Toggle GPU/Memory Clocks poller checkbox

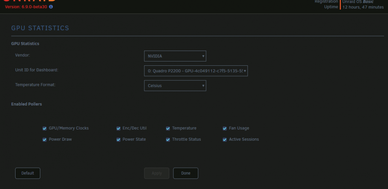[45, 128]
